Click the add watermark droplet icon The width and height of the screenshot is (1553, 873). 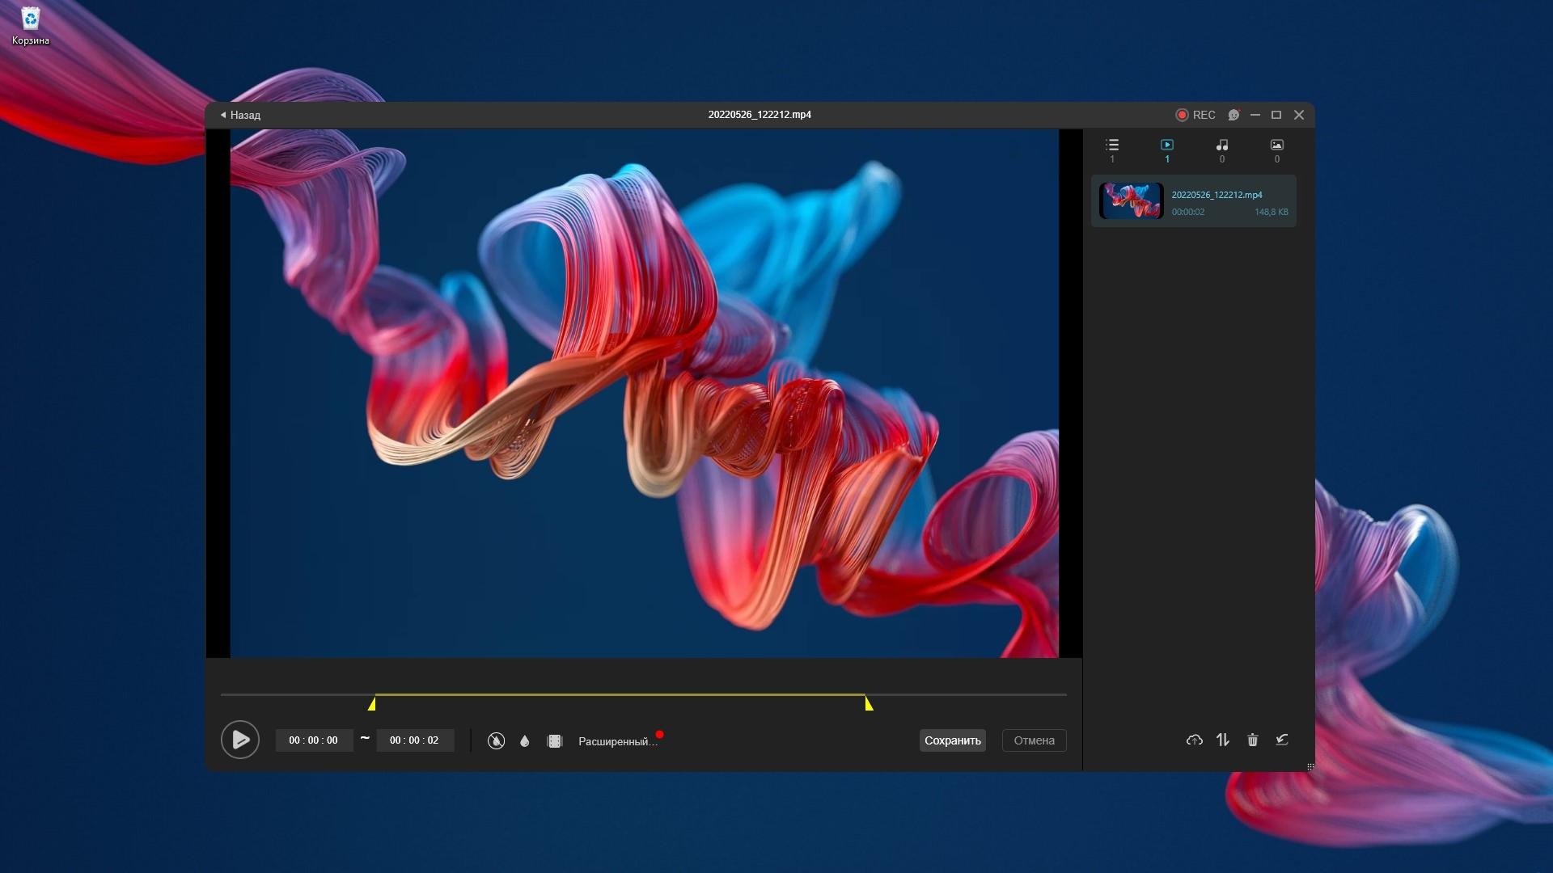[x=525, y=740]
